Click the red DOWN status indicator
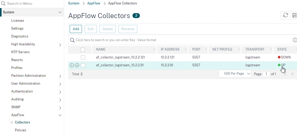 click(279, 57)
